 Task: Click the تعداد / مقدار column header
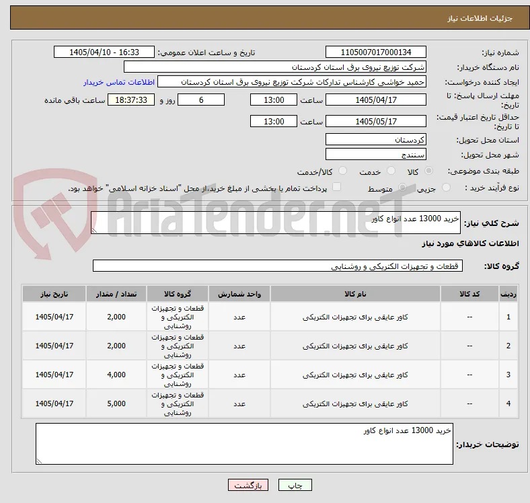click(x=116, y=294)
